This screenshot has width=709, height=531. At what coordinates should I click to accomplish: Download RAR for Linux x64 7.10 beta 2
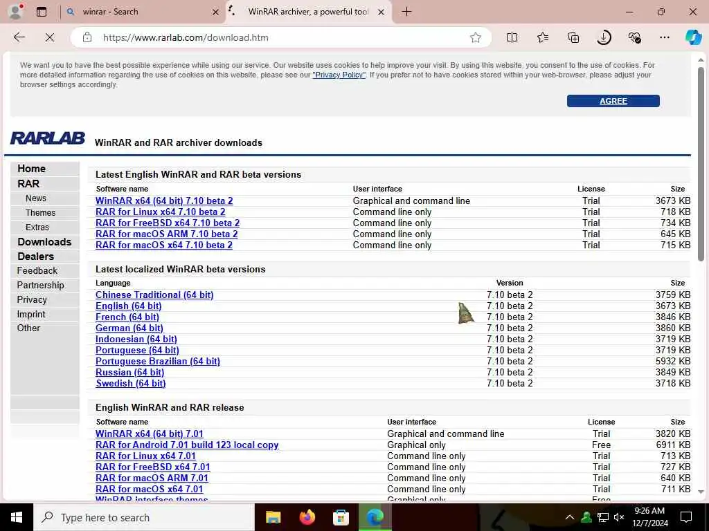[x=160, y=212]
